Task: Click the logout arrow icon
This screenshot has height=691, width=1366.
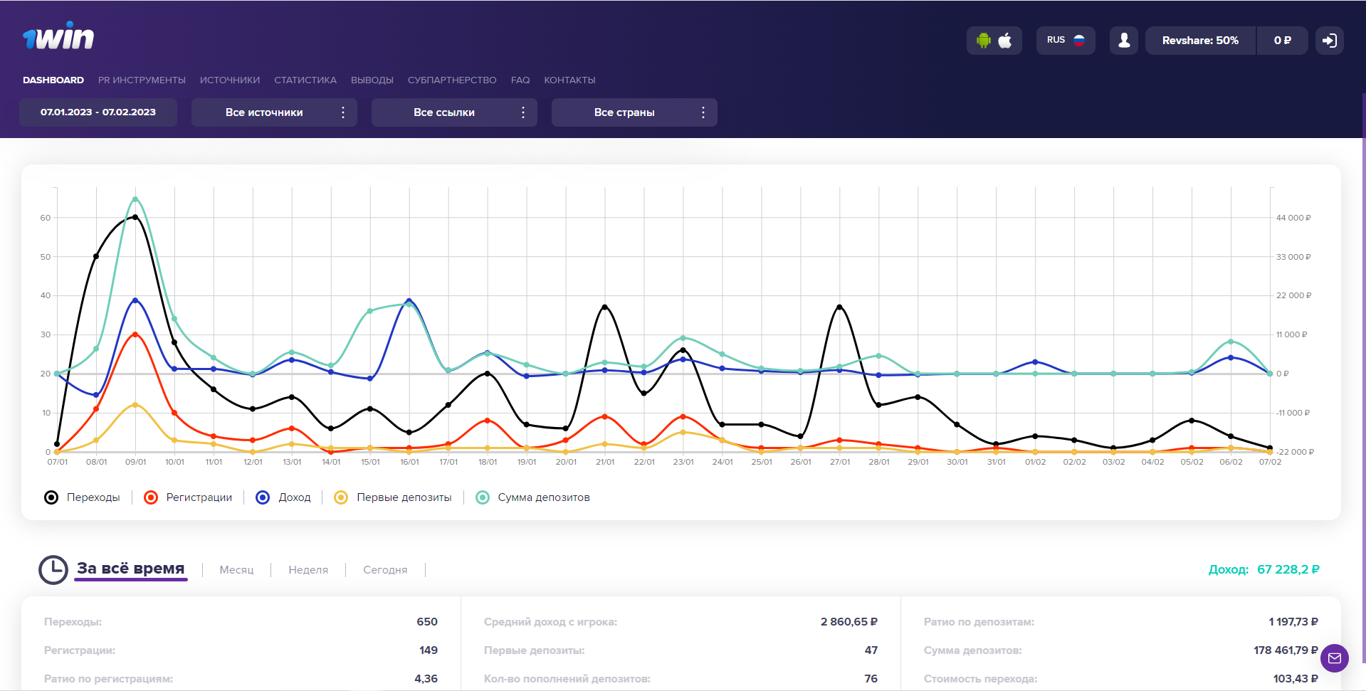Action: point(1330,41)
